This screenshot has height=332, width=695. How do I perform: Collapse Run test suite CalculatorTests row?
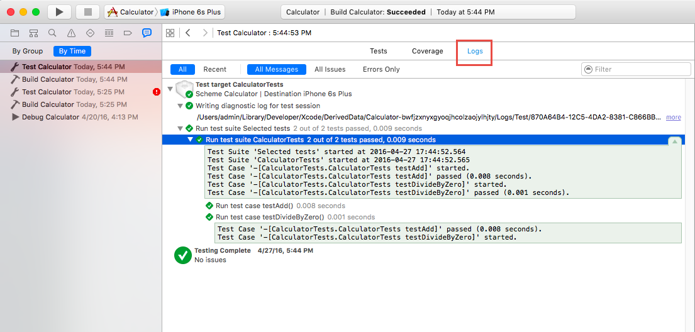coord(190,140)
